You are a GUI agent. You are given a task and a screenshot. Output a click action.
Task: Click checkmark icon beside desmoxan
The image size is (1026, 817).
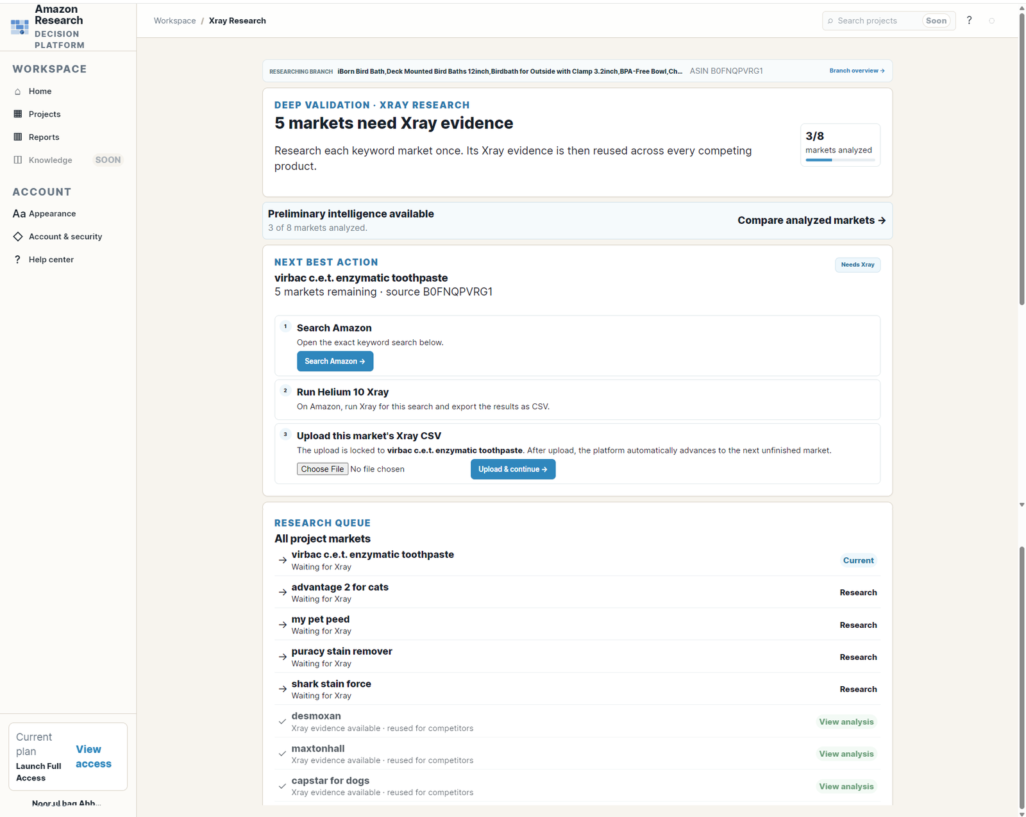pos(282,722)
